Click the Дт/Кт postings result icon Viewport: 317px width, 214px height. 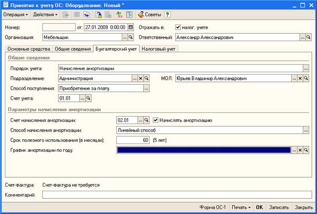tap(120, 14)
